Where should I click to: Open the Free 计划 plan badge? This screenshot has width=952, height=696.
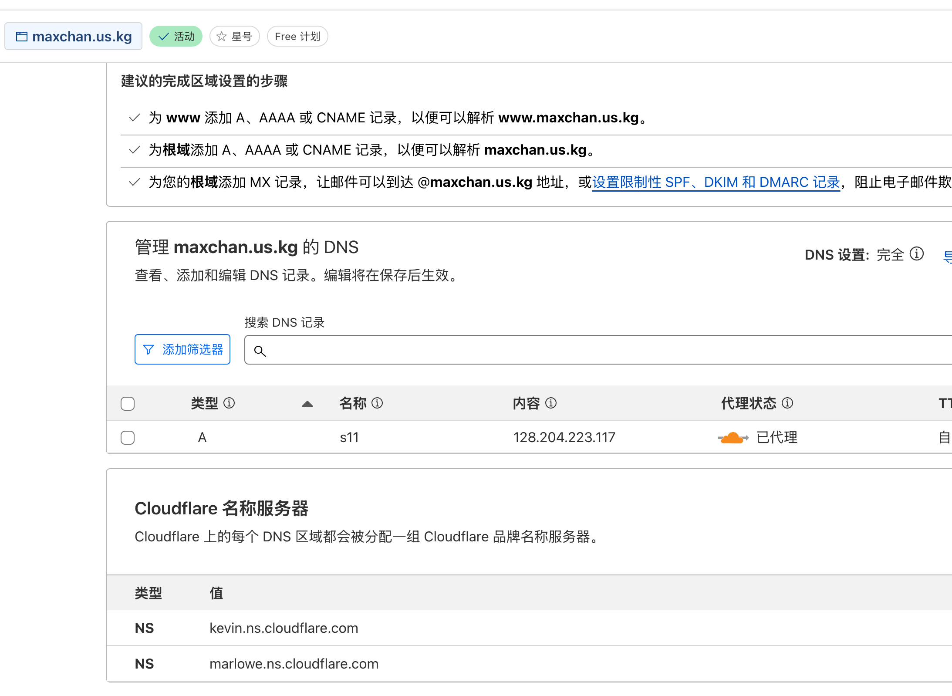[297, 36]
